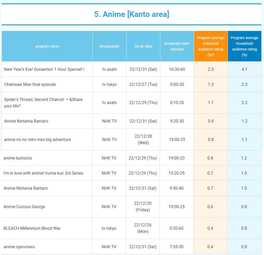Select 'New Year's Eve! Doraemon 1 Hour Special' row
This screenshot has height=255, width=264.
131,69
